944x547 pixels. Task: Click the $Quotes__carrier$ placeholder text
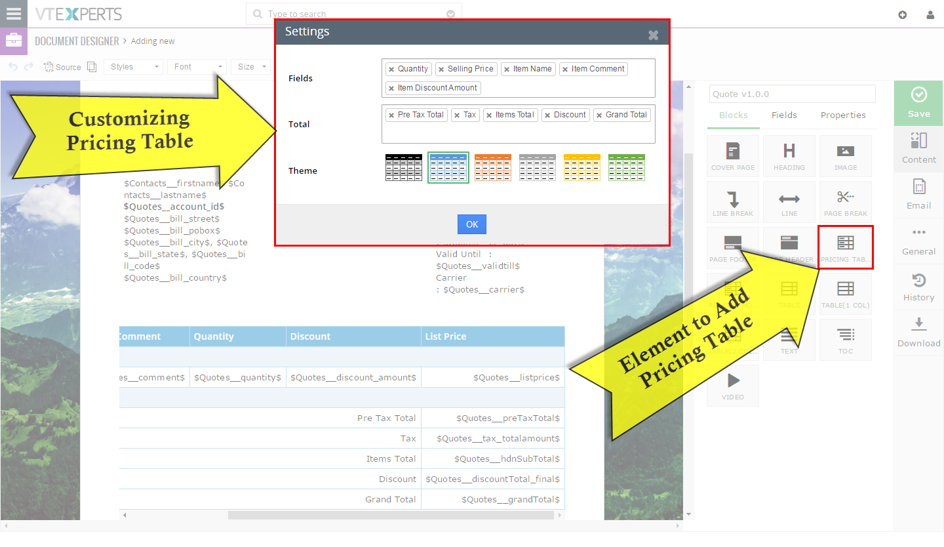484,289
